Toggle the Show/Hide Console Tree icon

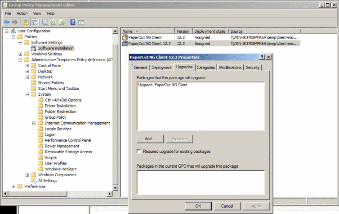click(x=34, y=22)
